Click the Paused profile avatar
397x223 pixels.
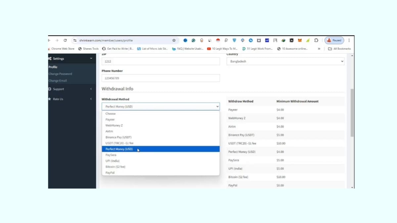(334, 40)
